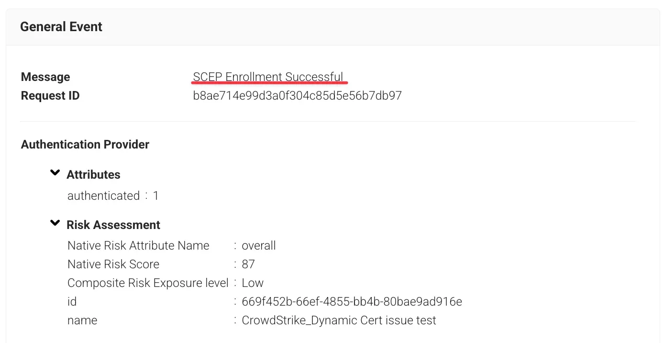The width and height of the screenshot is (664, 343).
Task: Collapse the Attributes section chevron
Action: click(55, 173)
